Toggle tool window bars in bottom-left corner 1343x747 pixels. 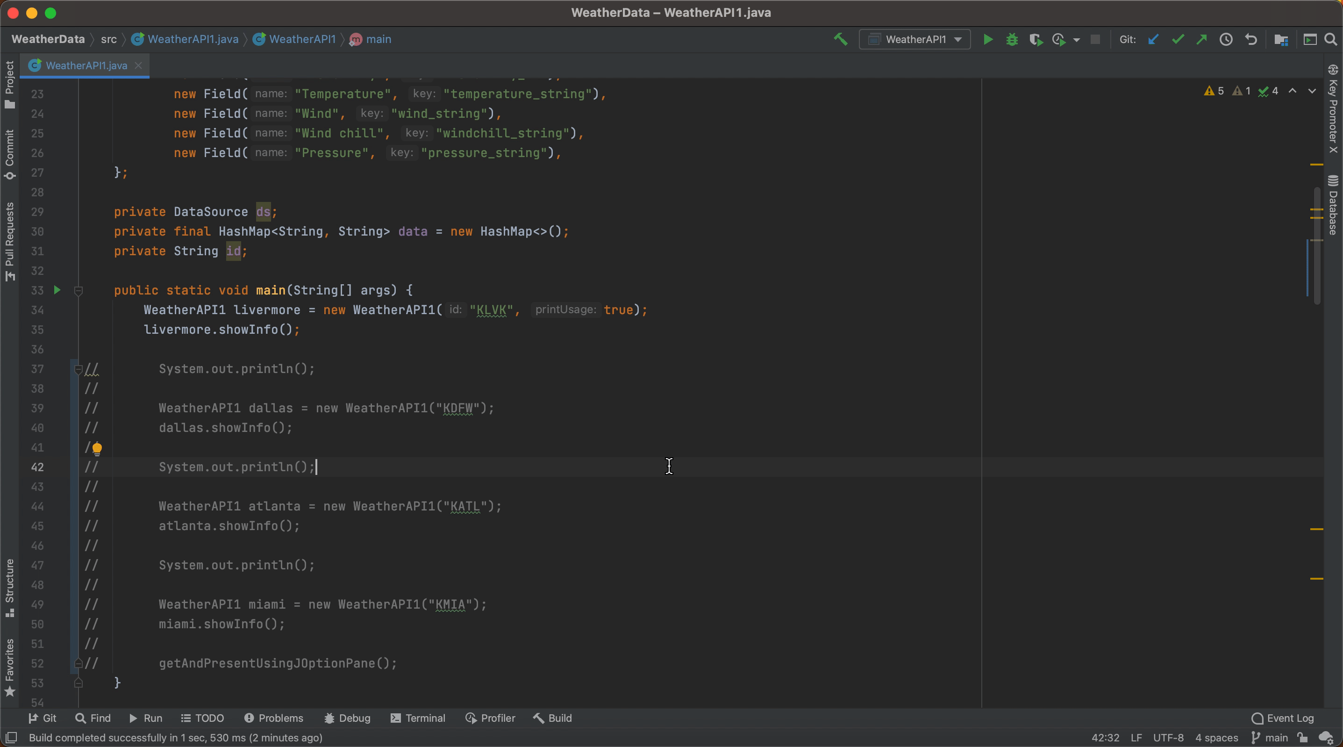[x=12, y=738]
